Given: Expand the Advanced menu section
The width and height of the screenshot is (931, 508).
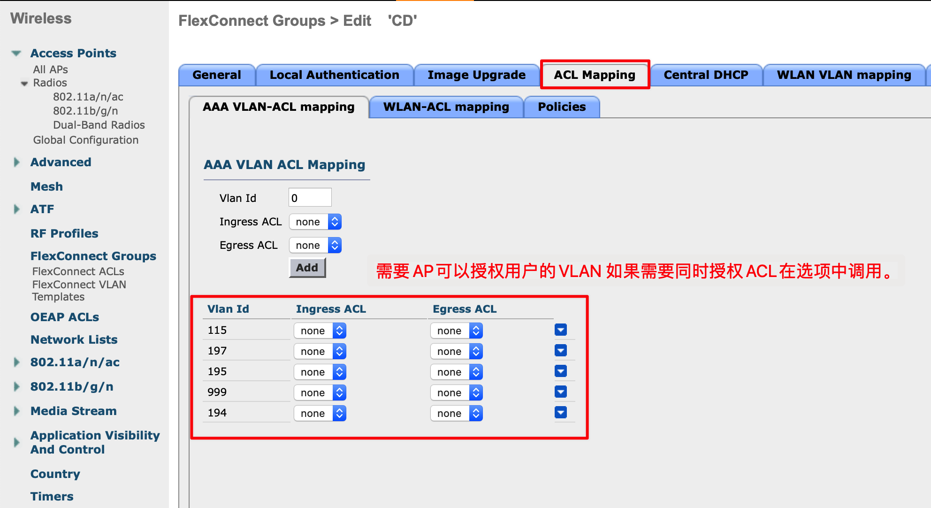Looking at the screenshot, I should point(17,162).
